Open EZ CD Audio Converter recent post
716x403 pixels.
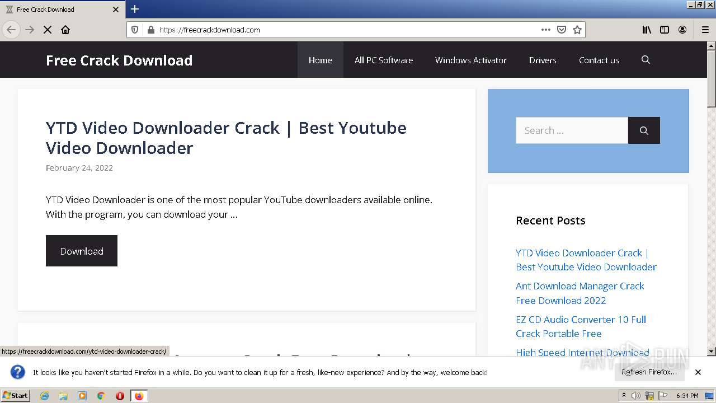[x=581, y=326]
